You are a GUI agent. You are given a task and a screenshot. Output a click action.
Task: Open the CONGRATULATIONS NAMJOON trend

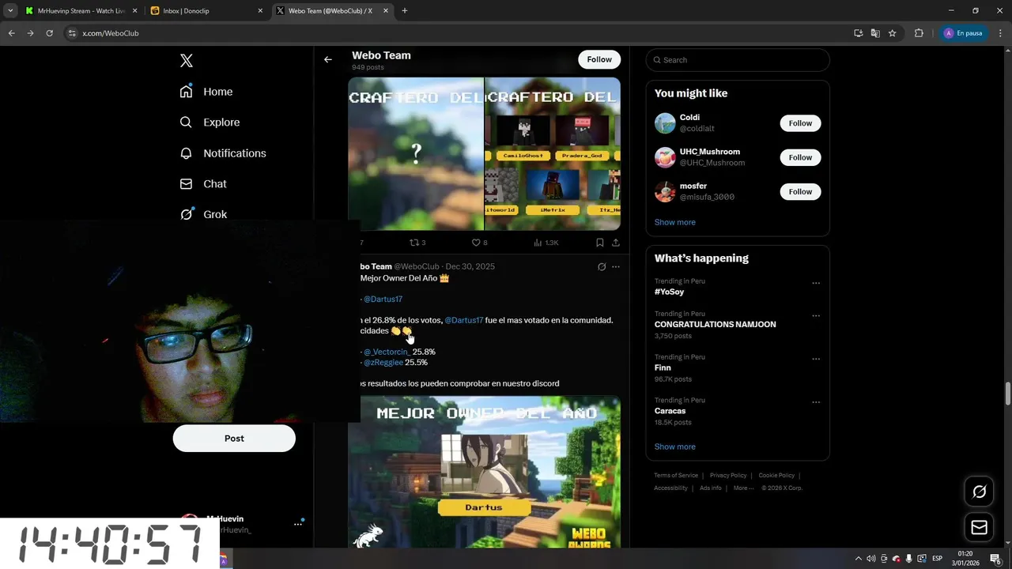tap(715, 324)
